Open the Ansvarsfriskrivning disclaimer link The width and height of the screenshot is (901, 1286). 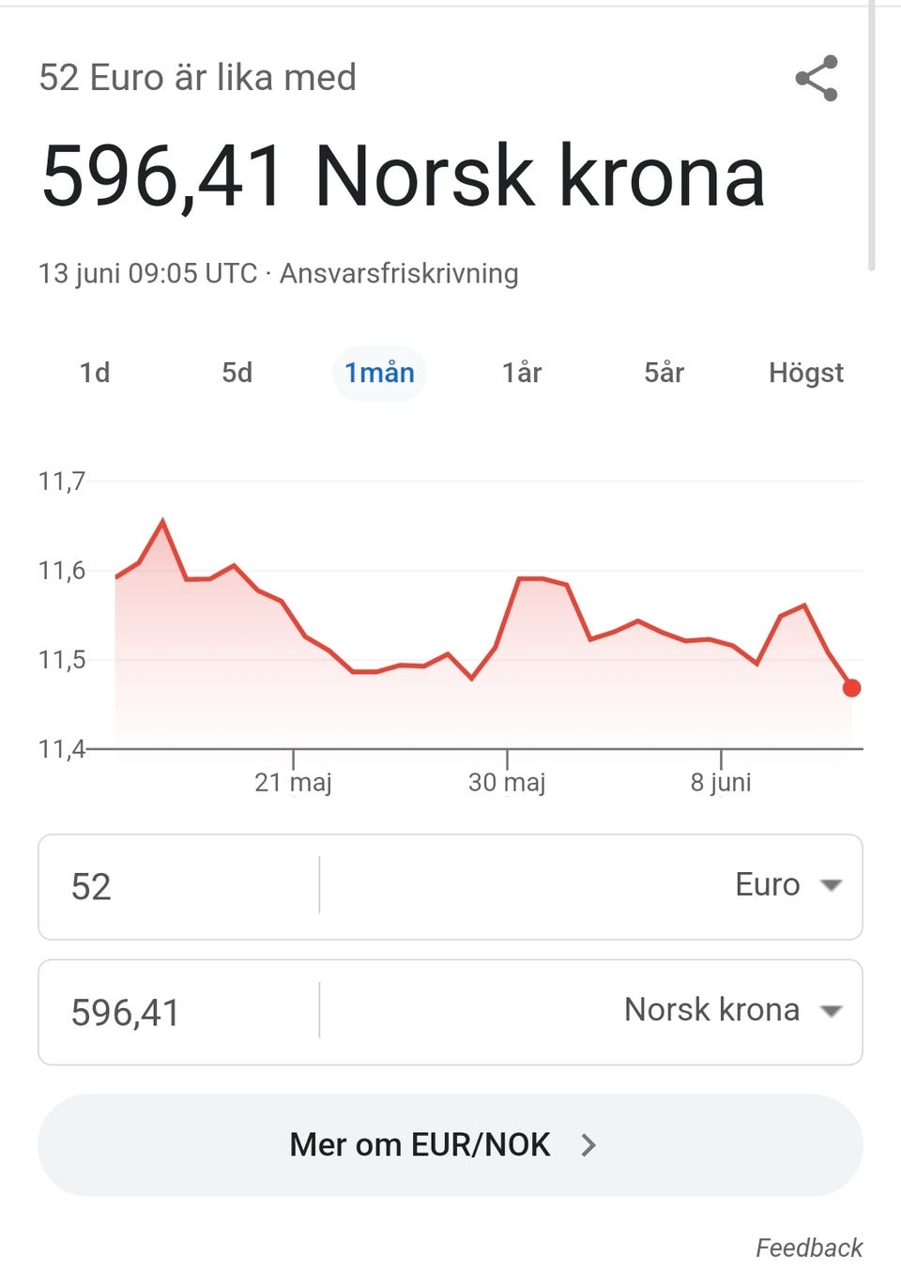click(x=399, y=273)
